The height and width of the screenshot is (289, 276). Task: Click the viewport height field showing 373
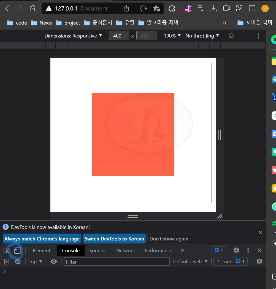point(146,36)
